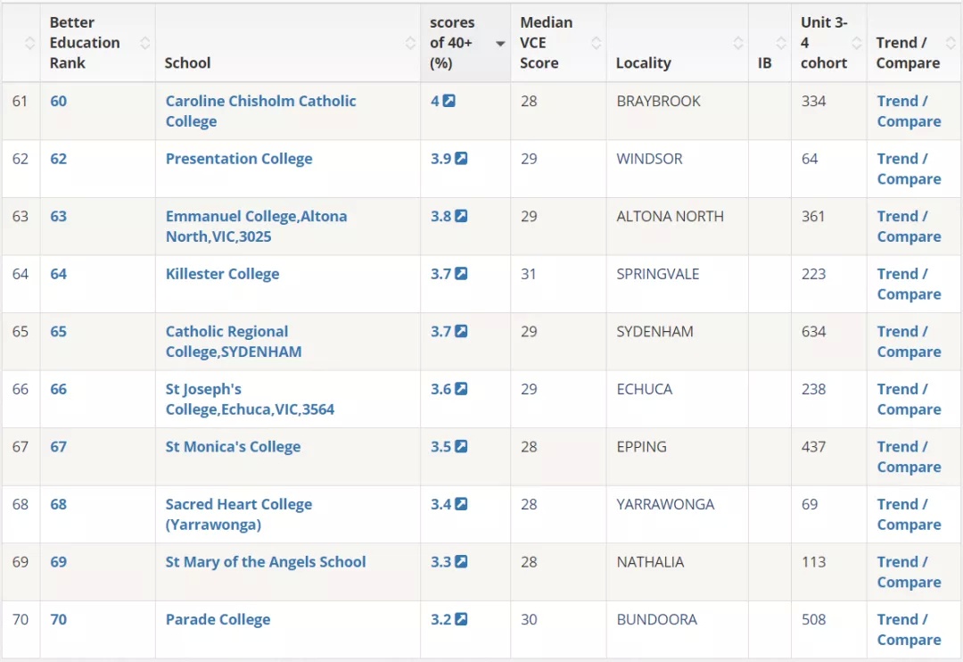Open Sacred Heart College (Yarrawonga) link

[238, 514]
